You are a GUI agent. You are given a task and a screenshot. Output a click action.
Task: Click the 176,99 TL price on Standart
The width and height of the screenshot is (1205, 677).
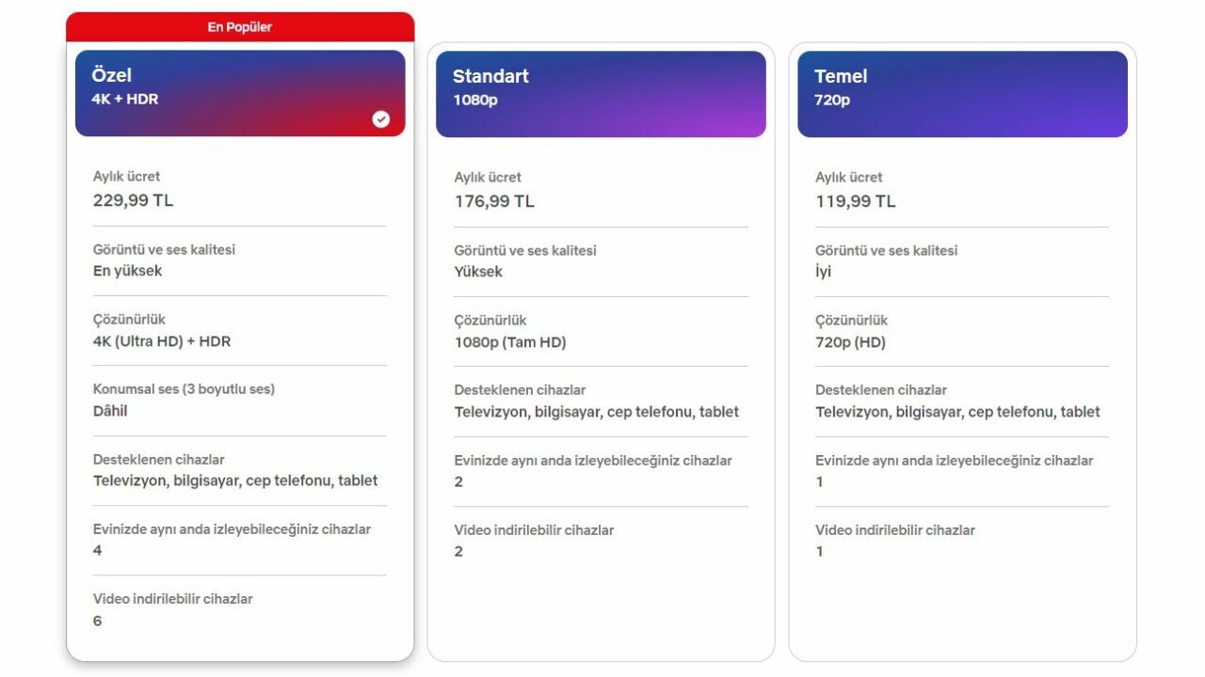(x=492, y=201)
